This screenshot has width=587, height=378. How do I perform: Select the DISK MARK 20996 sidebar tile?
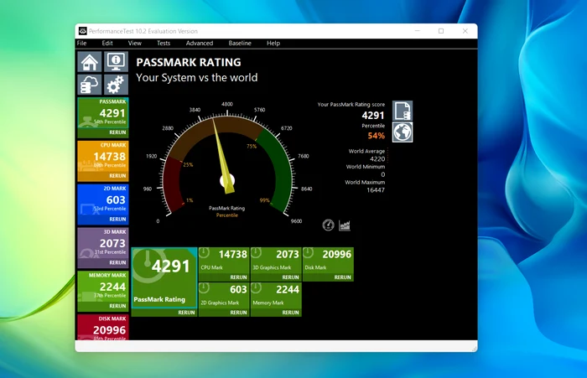pyautogui.click(x=103, y=328)
